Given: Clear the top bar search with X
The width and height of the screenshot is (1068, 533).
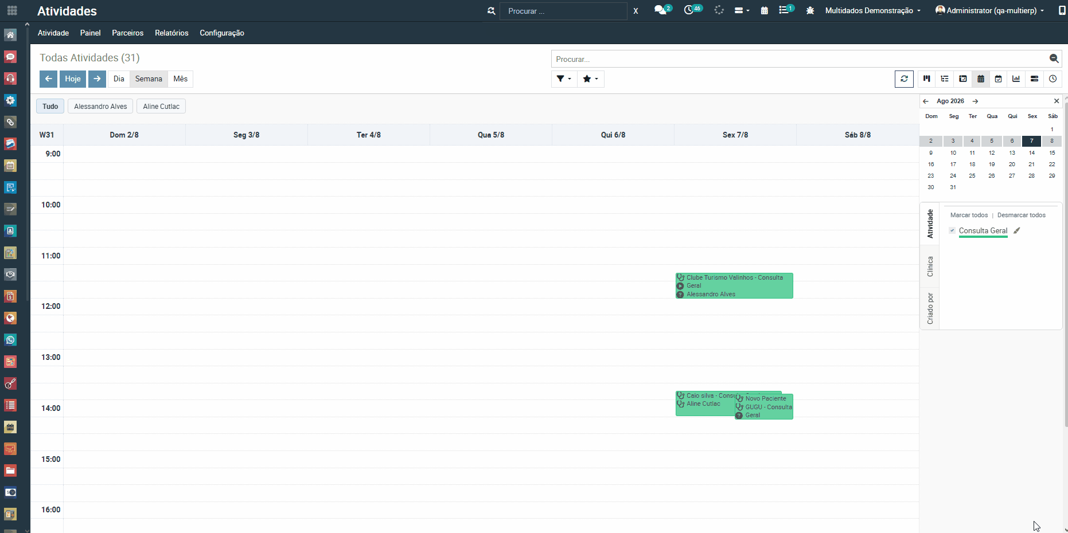Looking at the screenshot, I should 636,11.
